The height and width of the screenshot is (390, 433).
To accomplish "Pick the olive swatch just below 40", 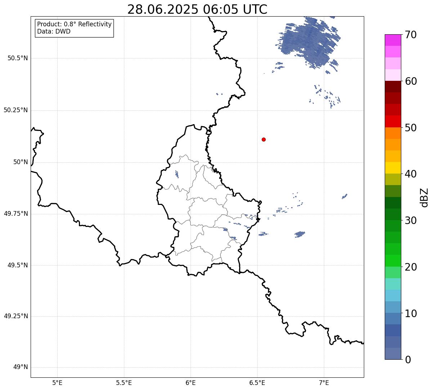I will click(x=393, y=179).
